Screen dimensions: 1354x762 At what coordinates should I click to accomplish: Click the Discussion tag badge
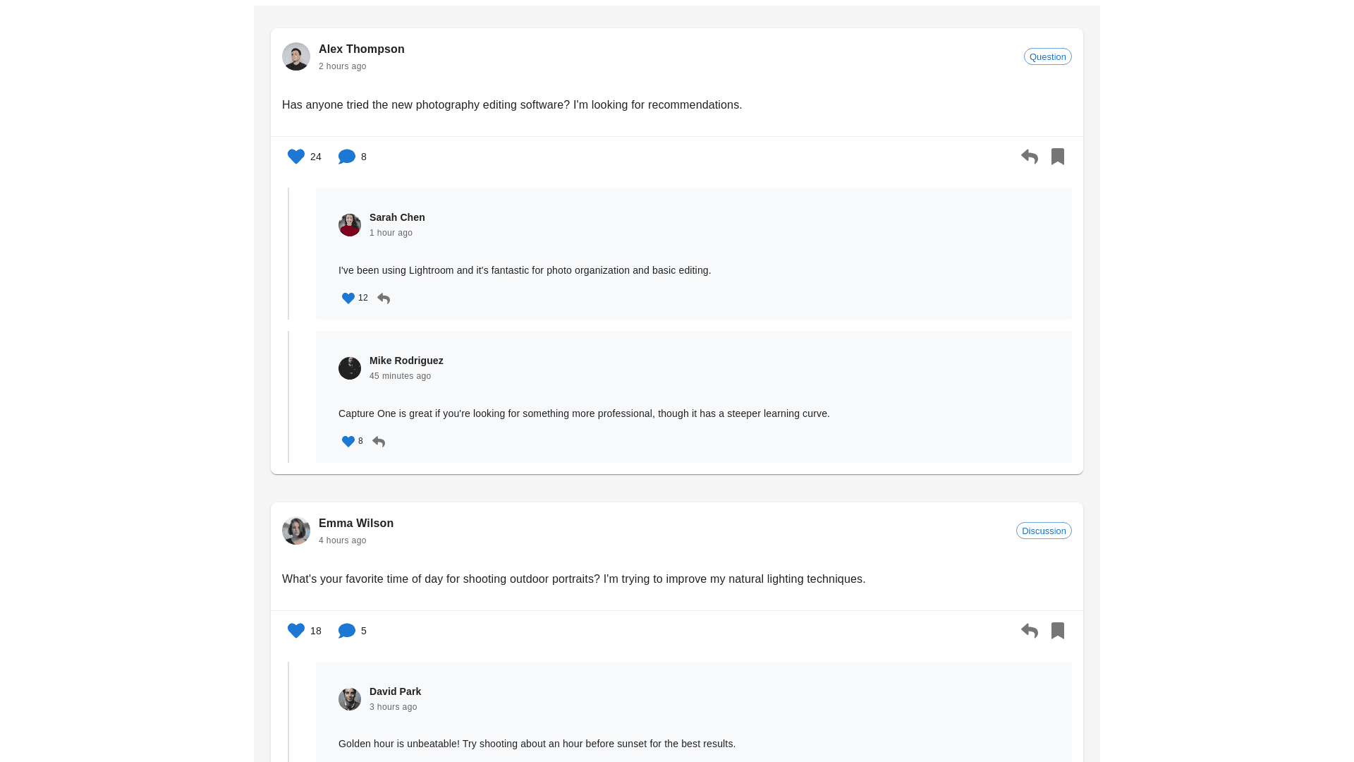1044,531
